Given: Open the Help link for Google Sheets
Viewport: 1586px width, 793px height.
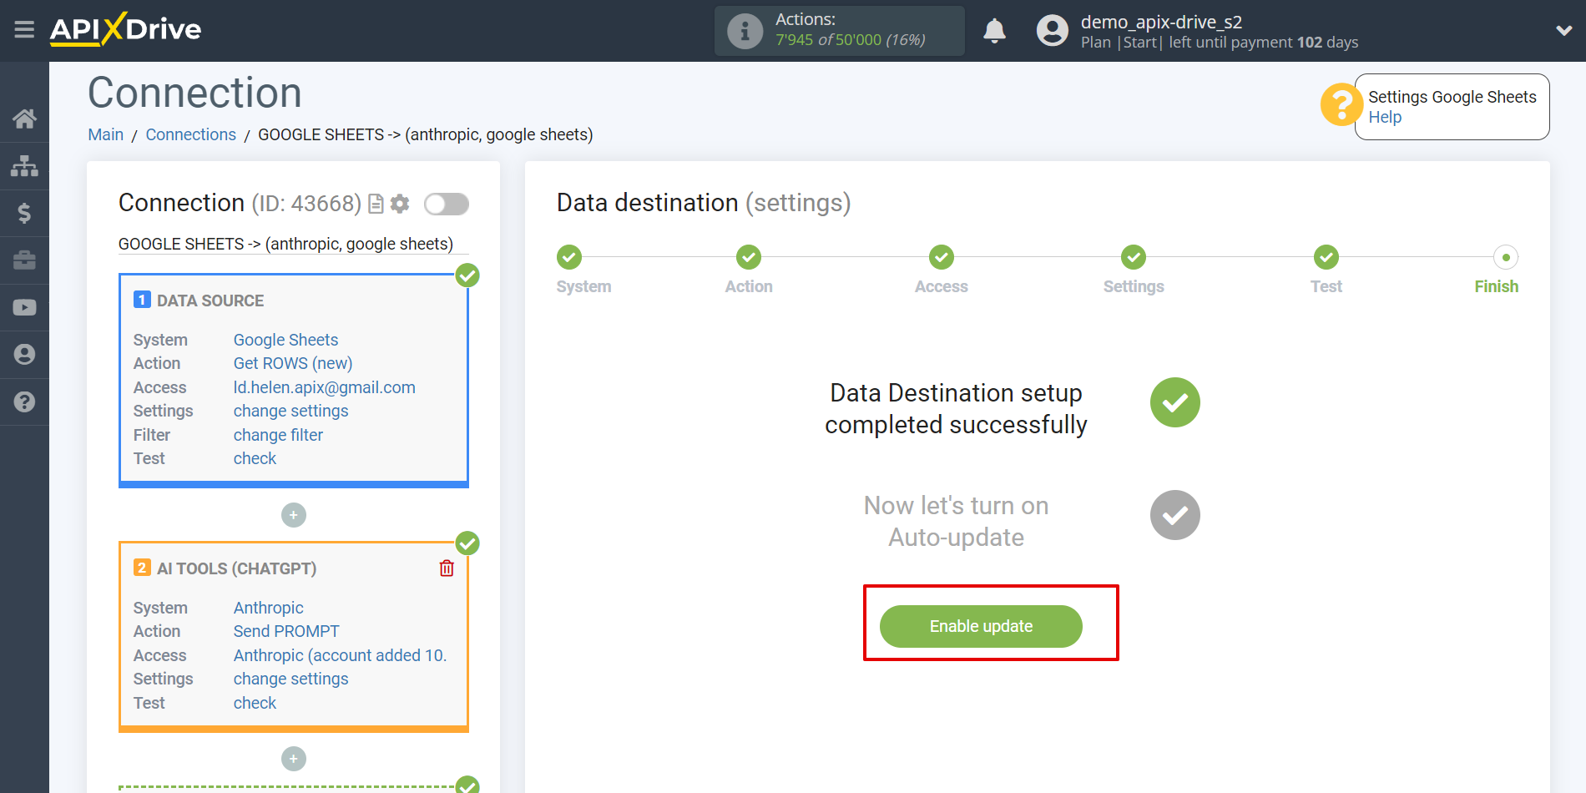Looking at the screenshot, I should 1385,118.
